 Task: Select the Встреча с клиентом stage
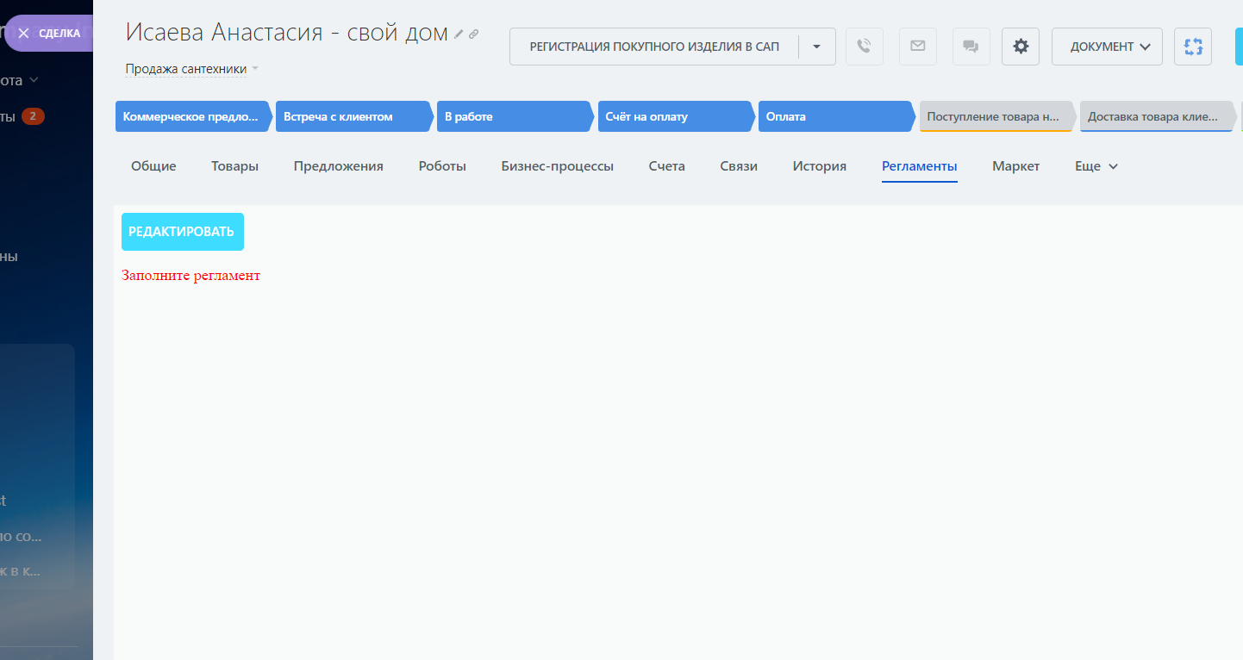coord(351,116)
